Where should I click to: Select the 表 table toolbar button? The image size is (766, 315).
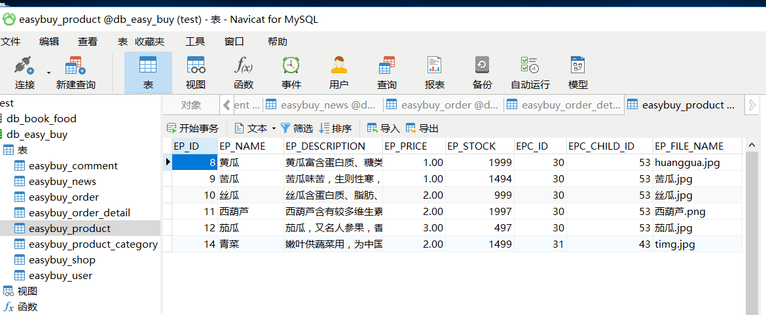148,73
